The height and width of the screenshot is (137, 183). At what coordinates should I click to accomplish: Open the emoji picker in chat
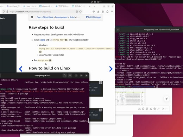point(143,109)
